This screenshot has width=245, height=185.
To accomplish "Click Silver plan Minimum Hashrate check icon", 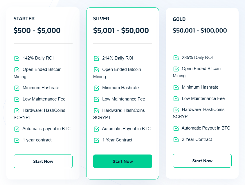I will pos(96,88).
